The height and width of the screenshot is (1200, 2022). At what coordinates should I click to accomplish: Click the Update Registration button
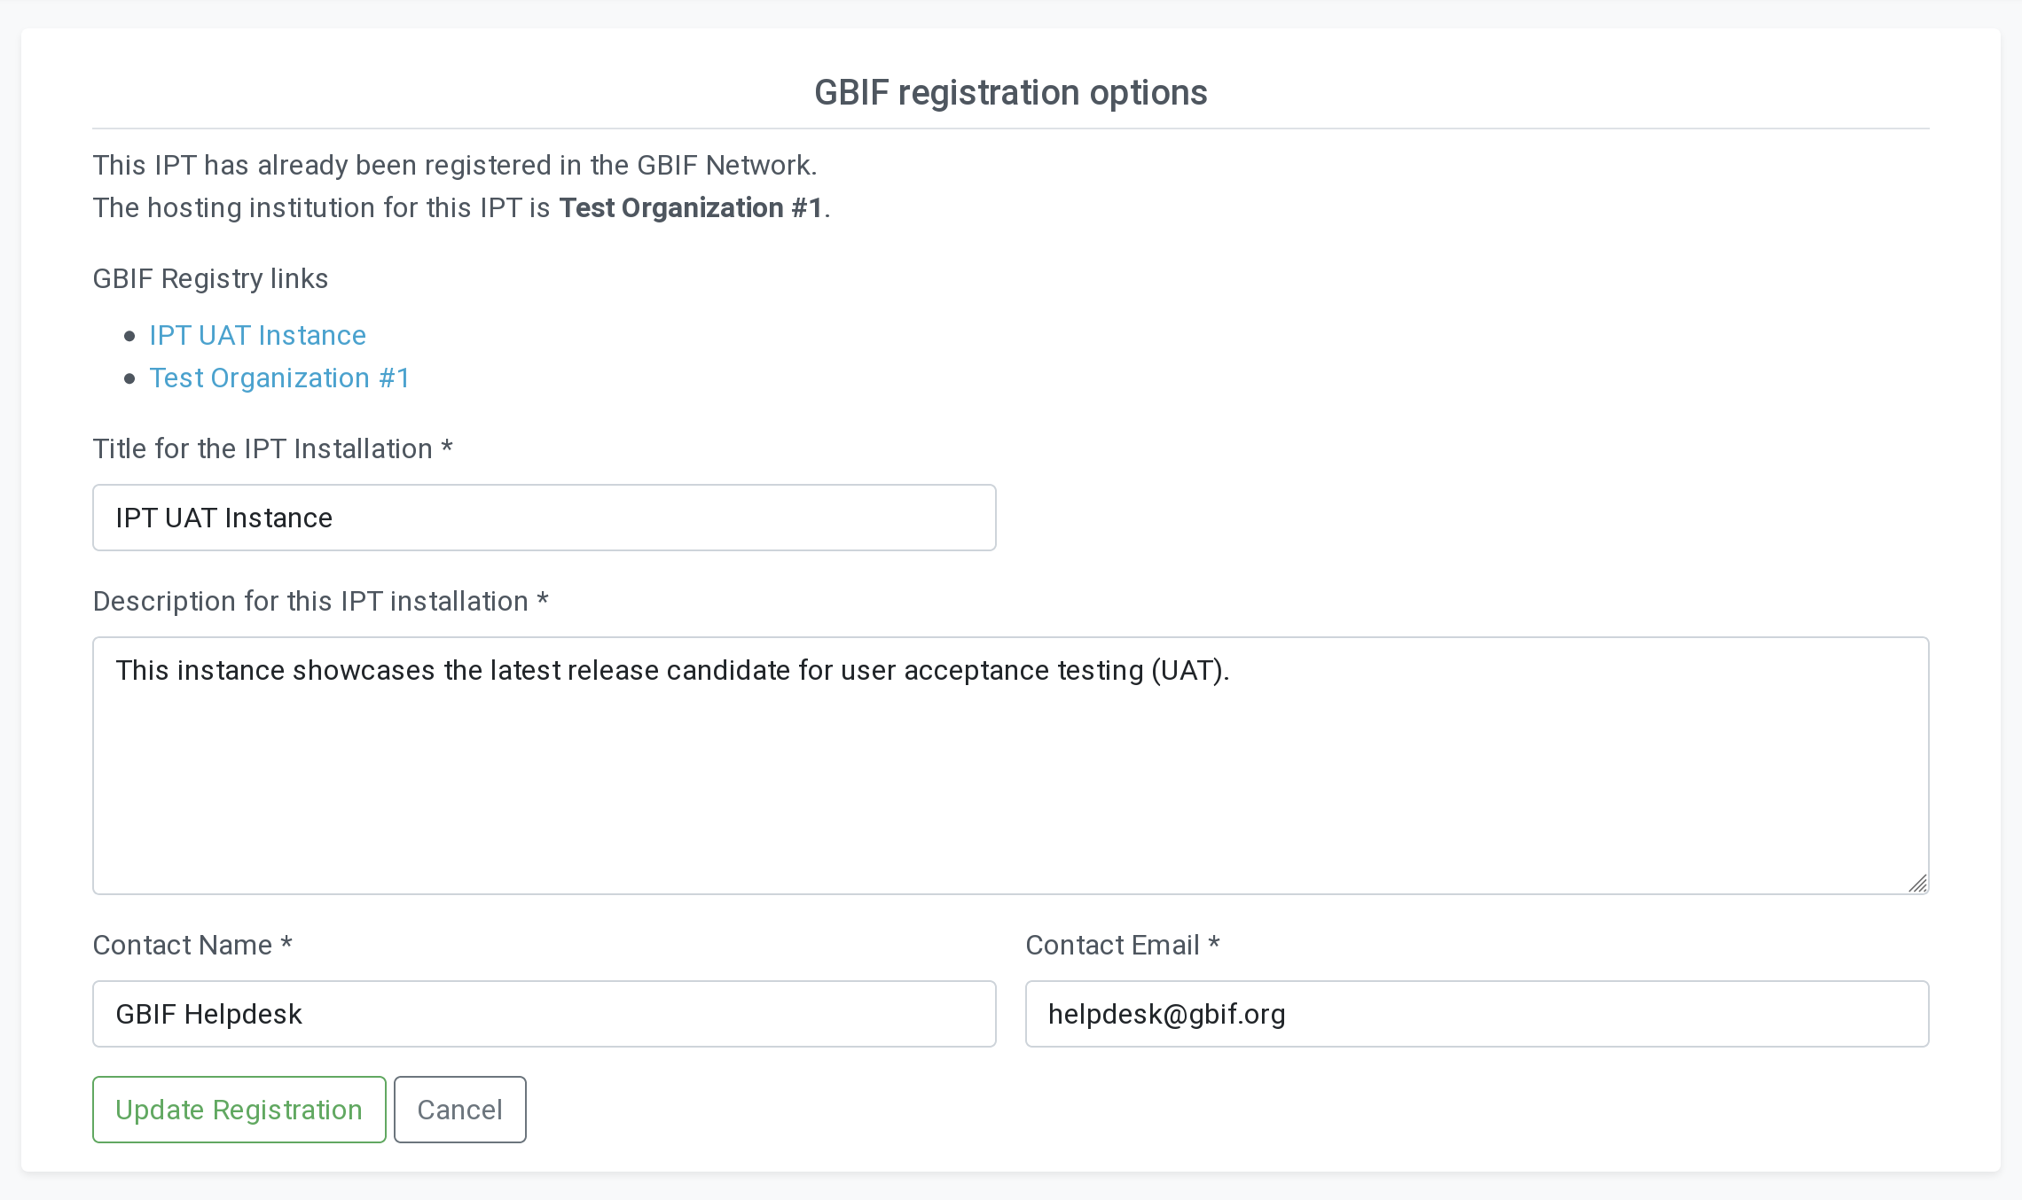point(239,1110)
